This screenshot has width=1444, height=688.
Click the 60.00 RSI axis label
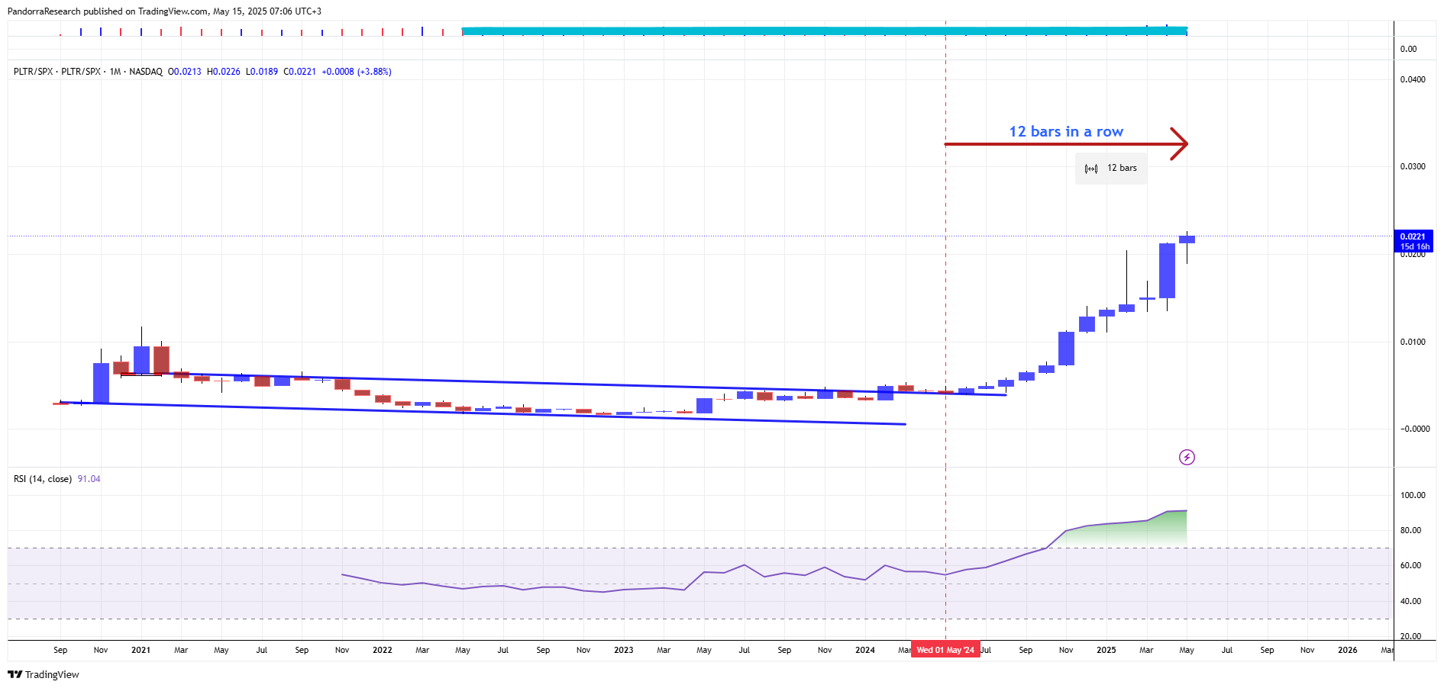(1410, 565)
